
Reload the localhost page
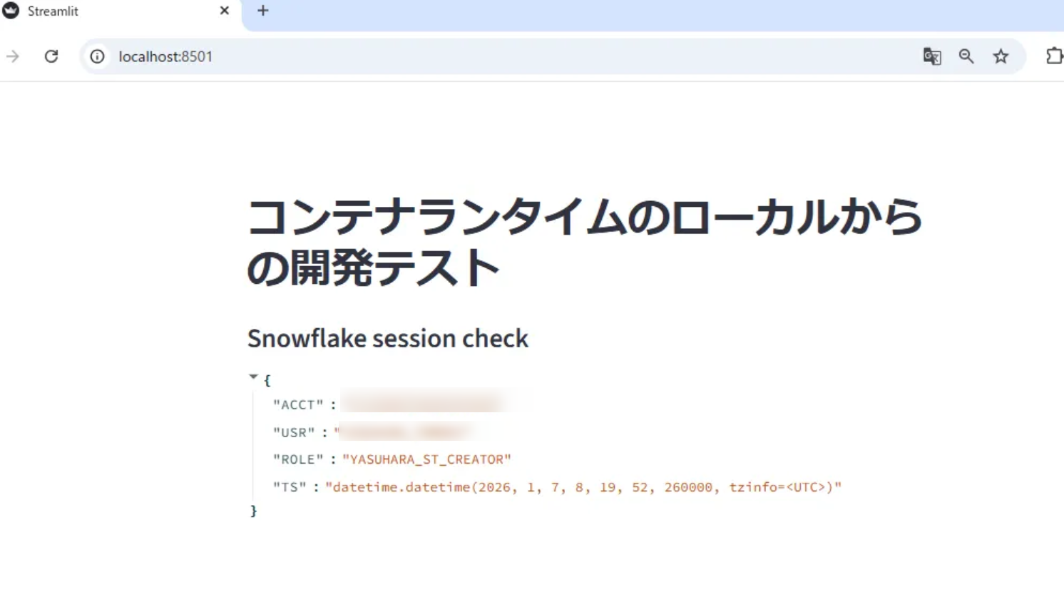click(51, 56)
